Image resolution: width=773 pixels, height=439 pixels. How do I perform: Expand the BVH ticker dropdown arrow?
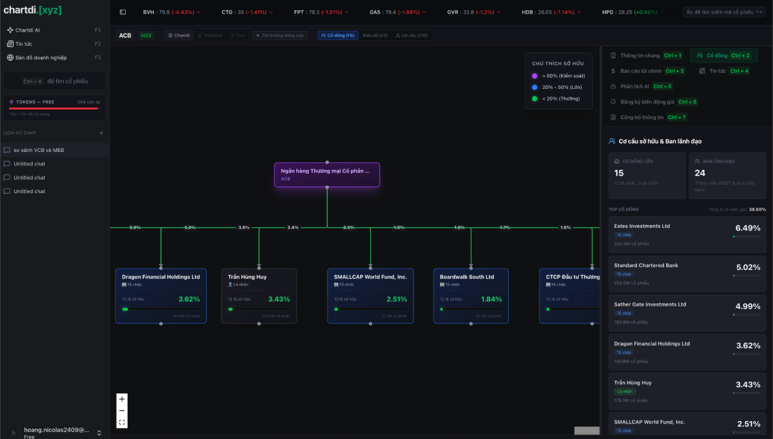pyautogui.click(x=199, y=12)
